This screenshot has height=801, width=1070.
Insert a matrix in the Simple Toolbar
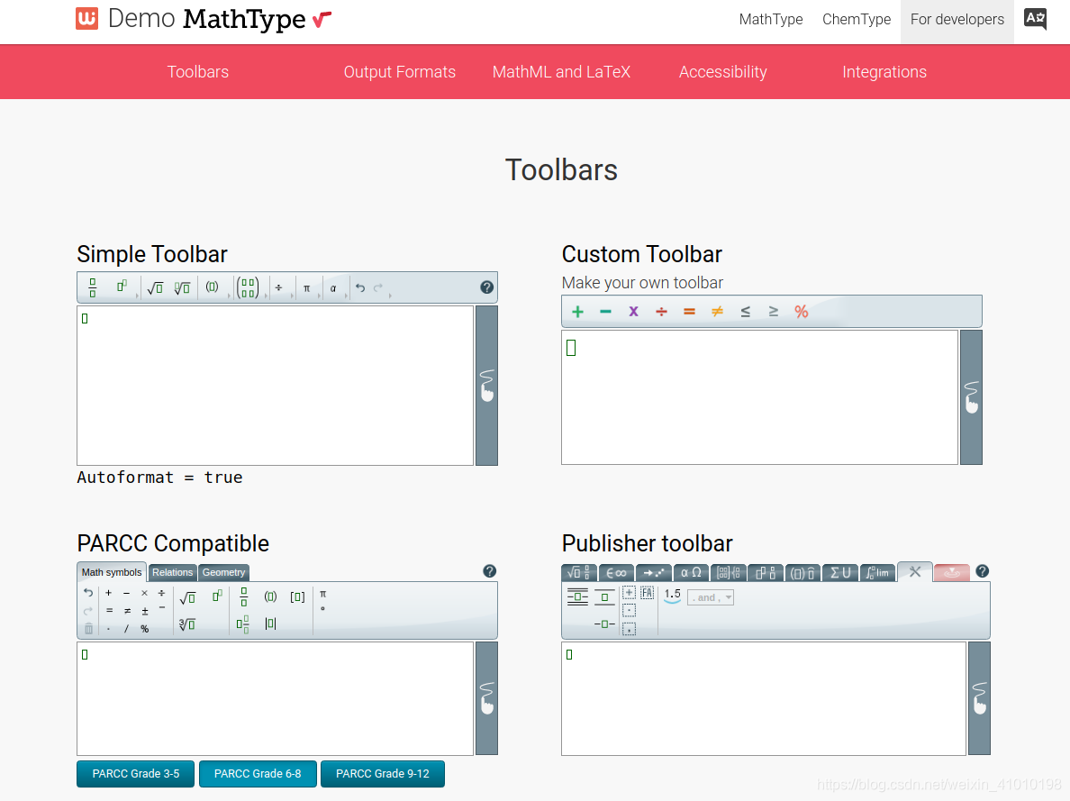(247, 287)
